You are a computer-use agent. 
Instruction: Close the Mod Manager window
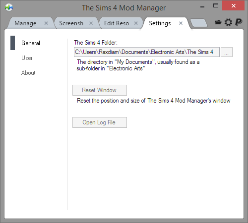pos(234,6)
